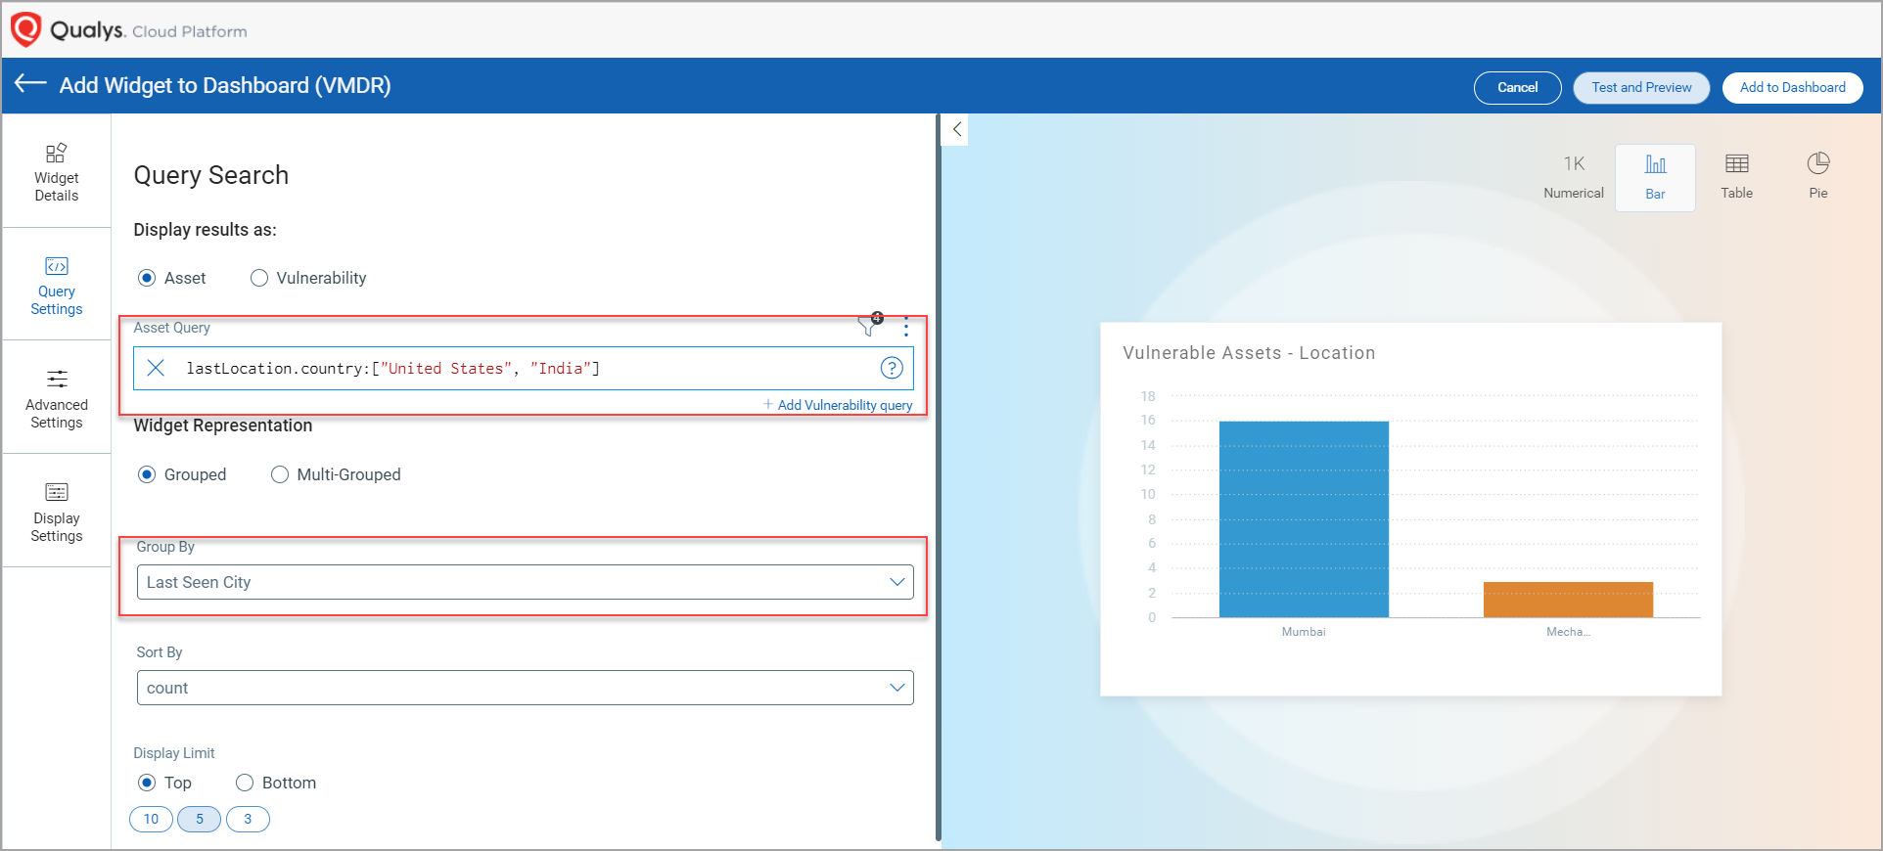Click the query help question mark icon
This screenshot has width=1883, height=851.
click(892, 368)
